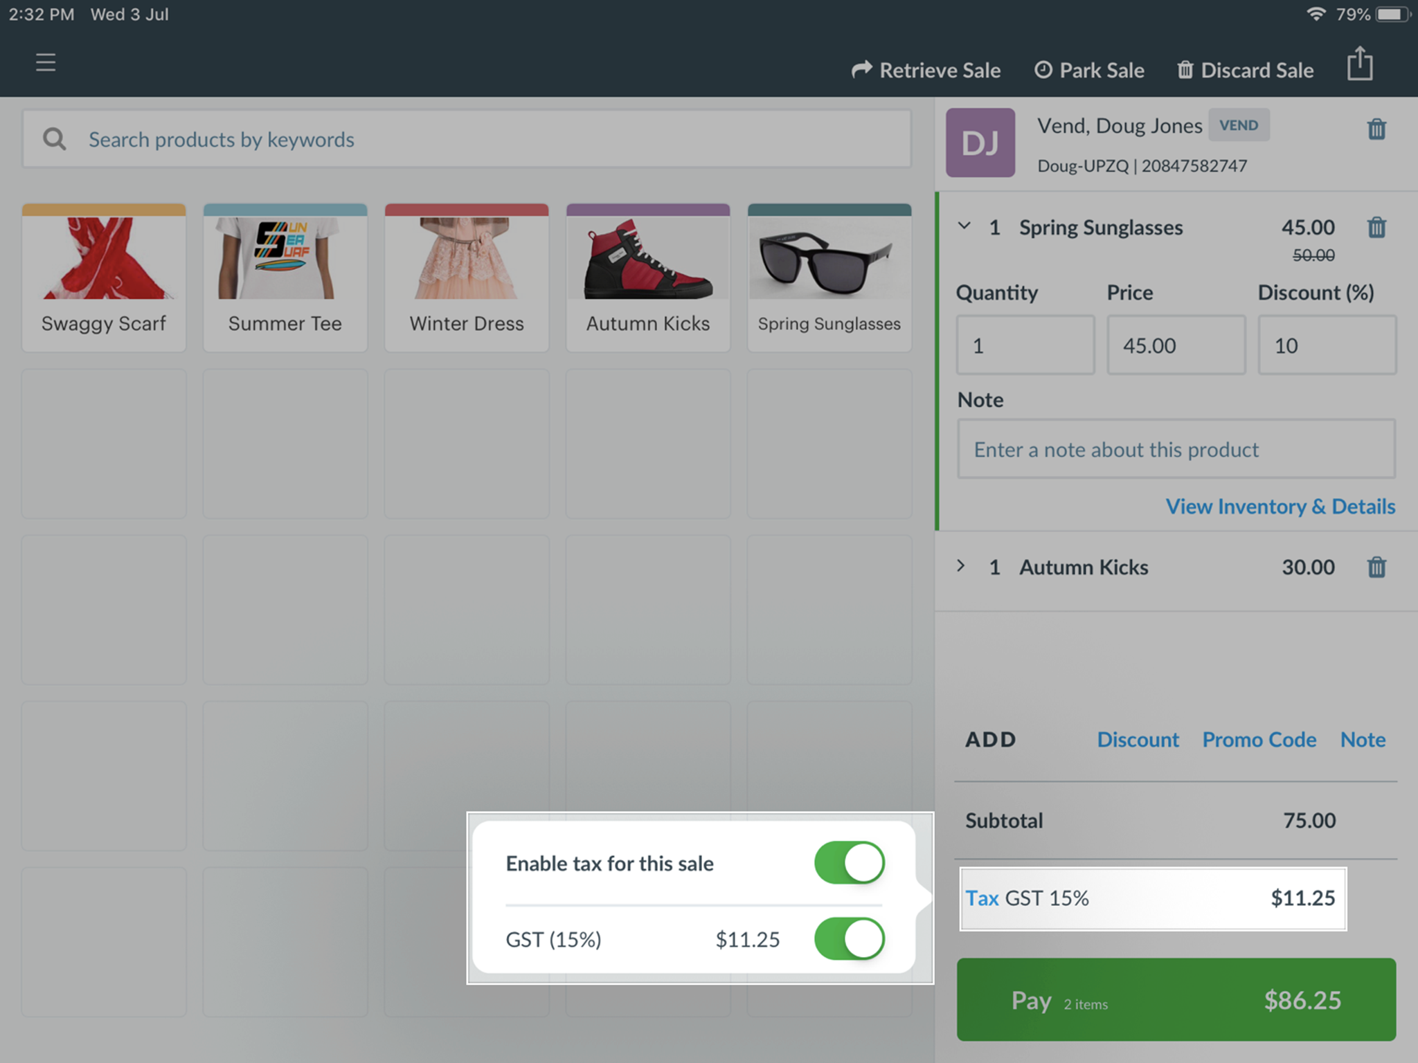Discard the current sale
The width and height of the screenshot is (1418, 1063).
[1246, 70]
